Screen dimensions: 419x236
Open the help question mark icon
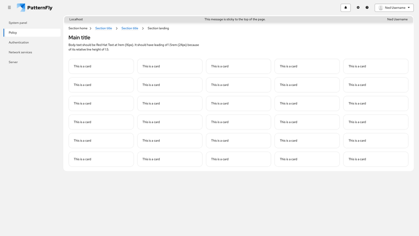click(x=367, y=8)
